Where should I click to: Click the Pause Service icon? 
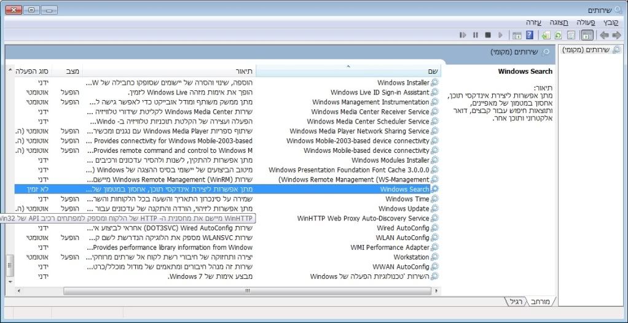tap(476, 35)
